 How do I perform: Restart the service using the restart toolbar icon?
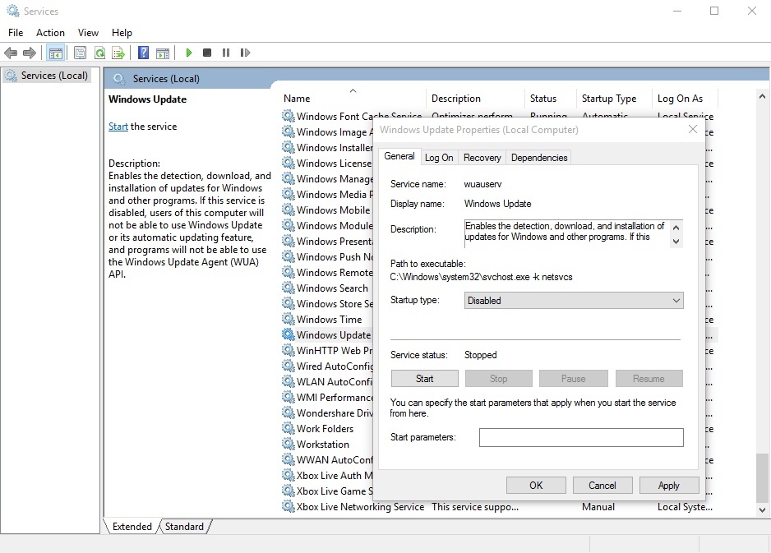click(x=245, y=52)
